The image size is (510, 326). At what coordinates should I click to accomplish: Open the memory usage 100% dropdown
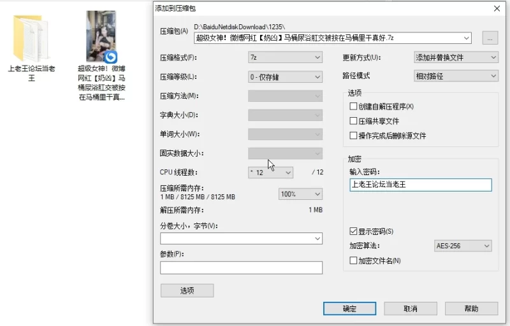click(300, 194)
